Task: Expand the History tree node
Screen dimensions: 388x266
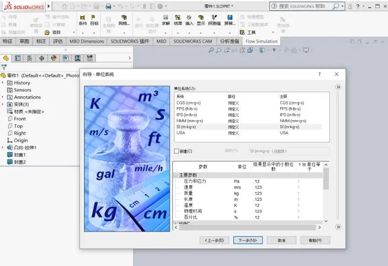Action: pos(3,82)
